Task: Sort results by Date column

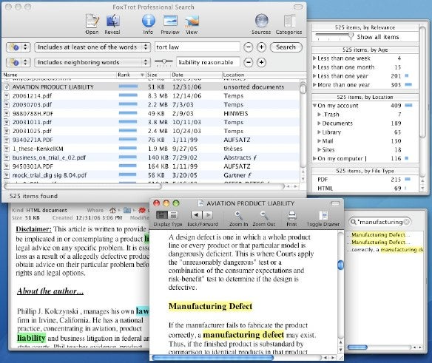Action: coord(196,75)
